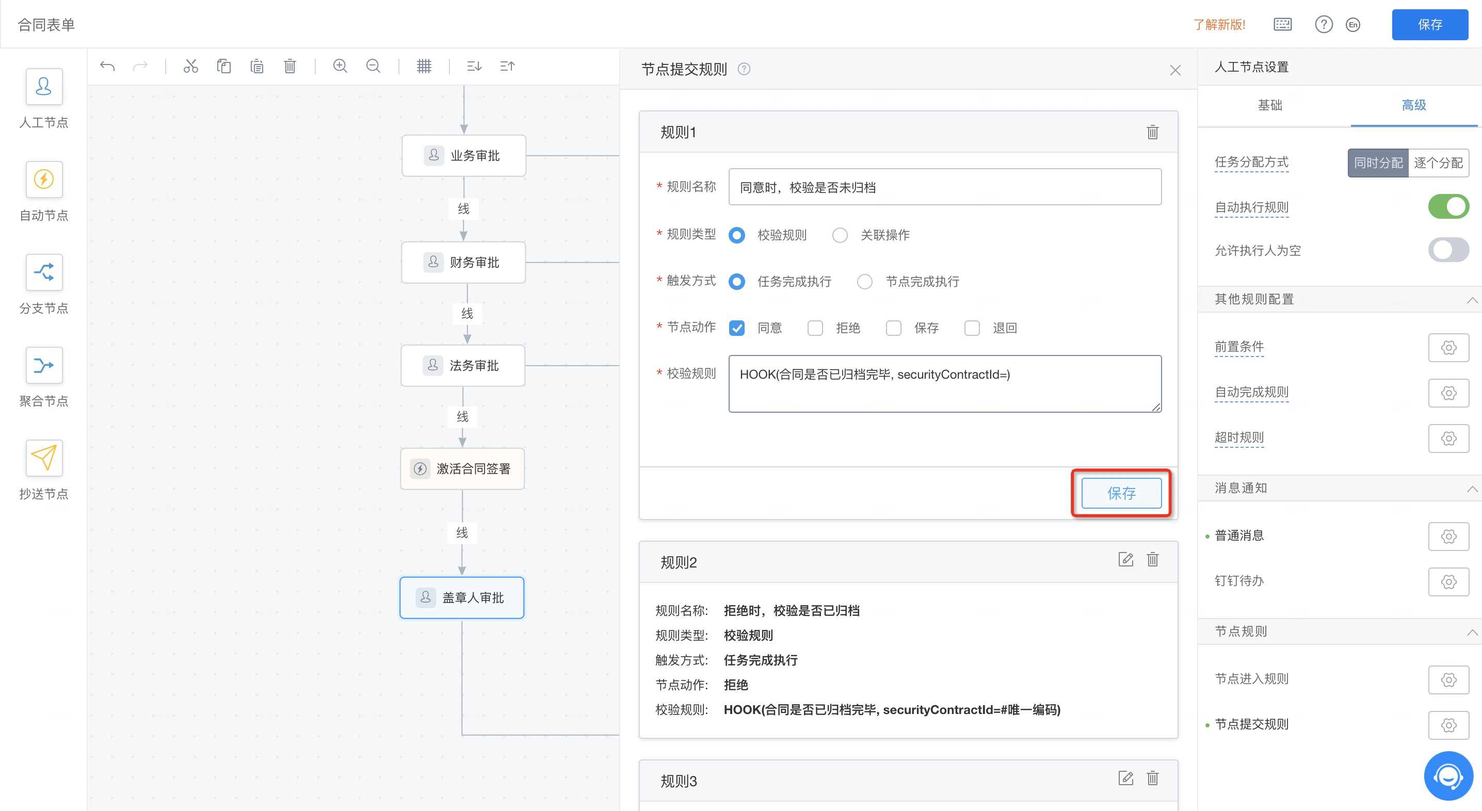The width and height of the screenshot is (1482, 811).
Task: Toggle the grid display icon
Action: pyautogui.click(x=424, y=66)
